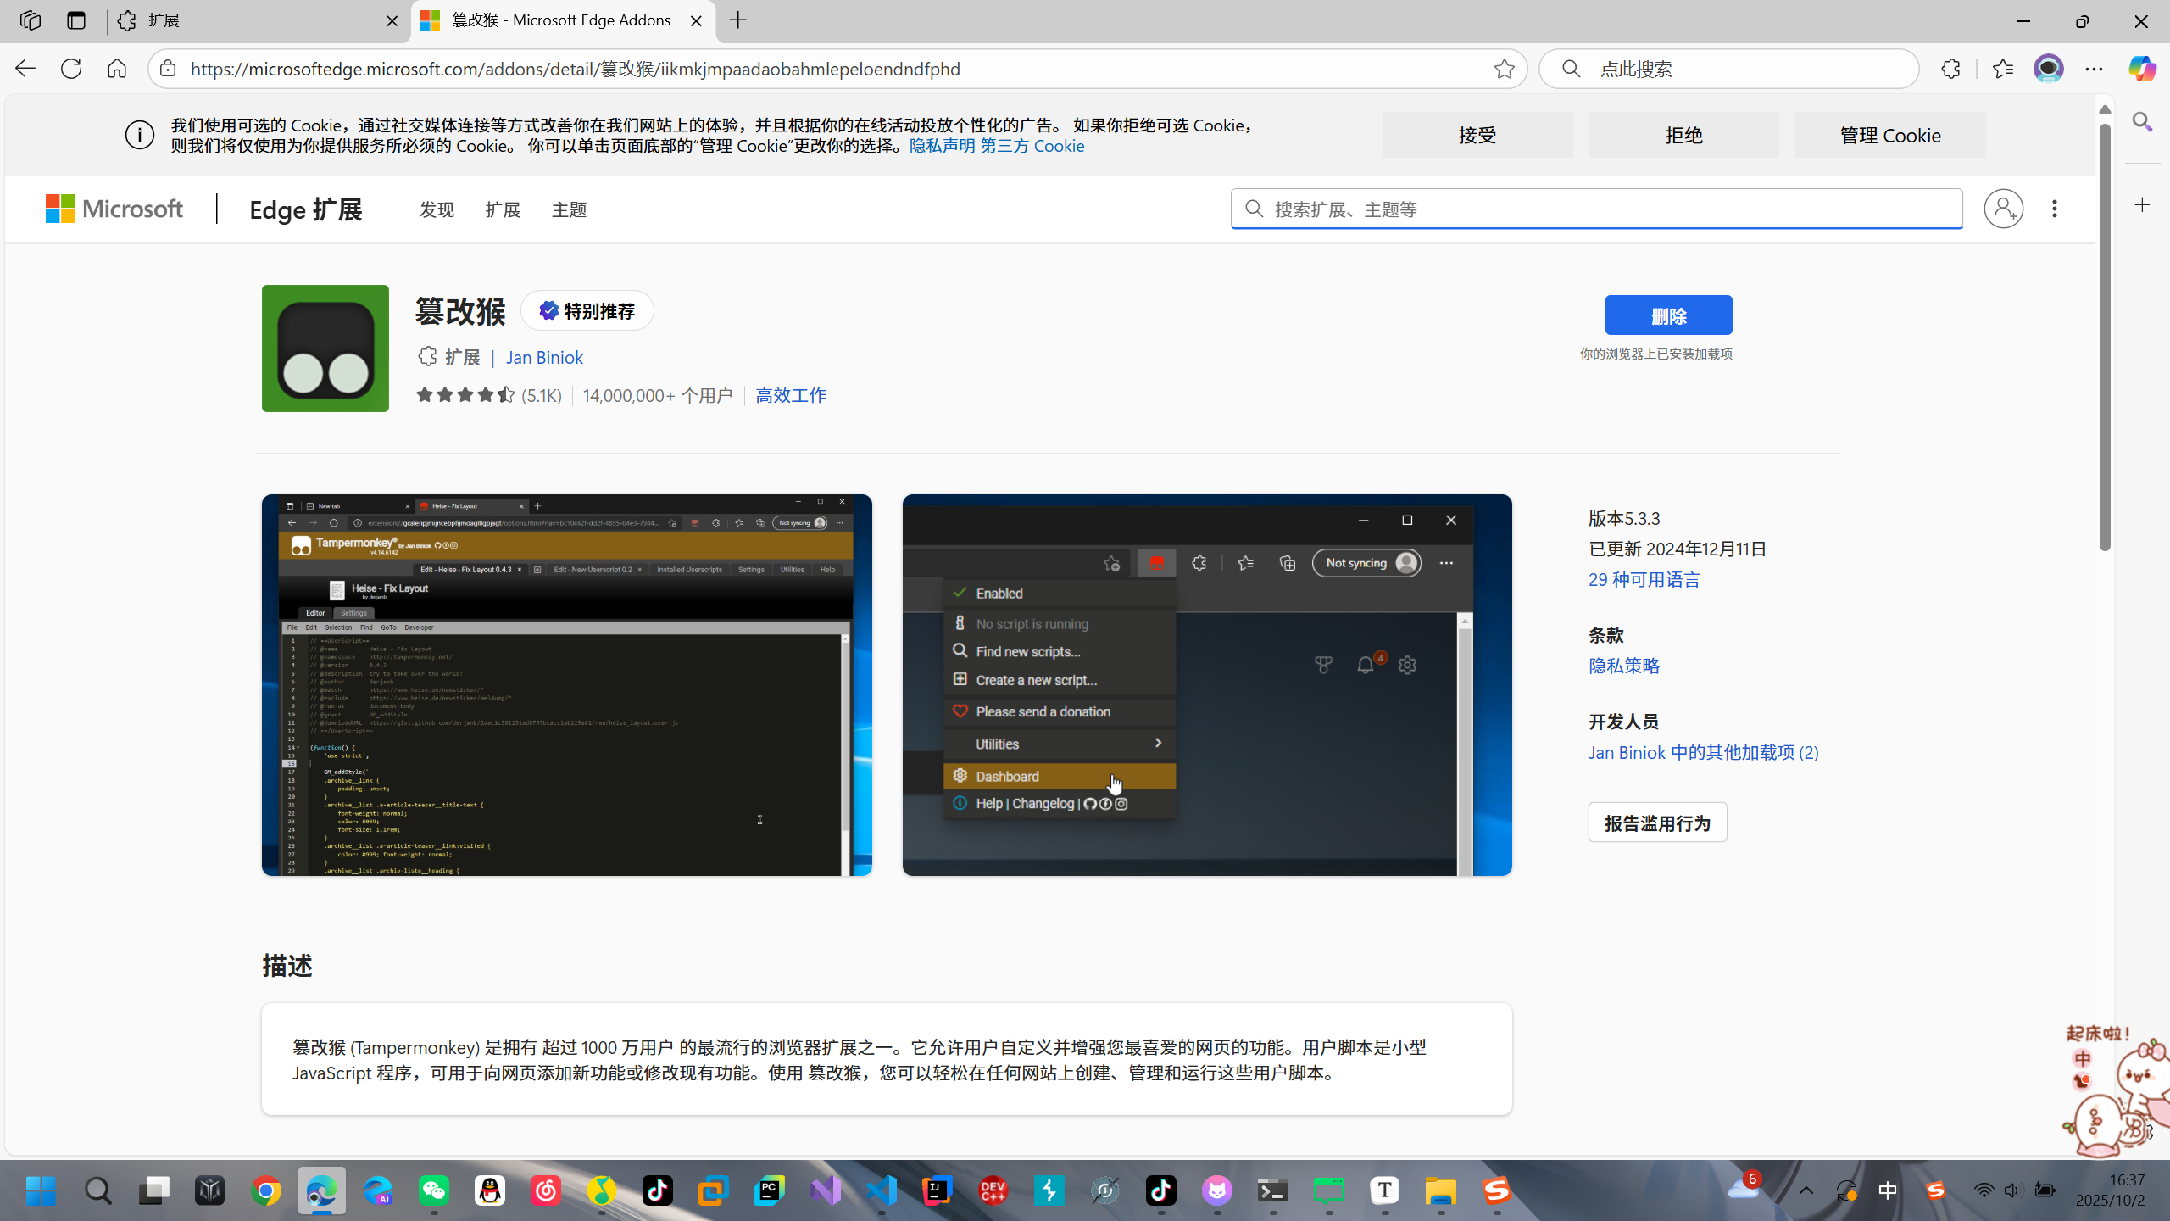Launch PyCharm from the taskbar
The width and height of the screenshot is (2170, 1221).
767,1190
